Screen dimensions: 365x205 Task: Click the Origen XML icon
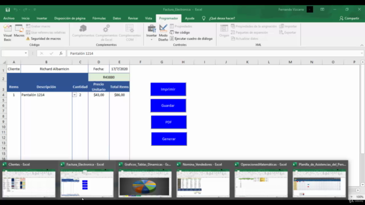[x=224, y=31]
